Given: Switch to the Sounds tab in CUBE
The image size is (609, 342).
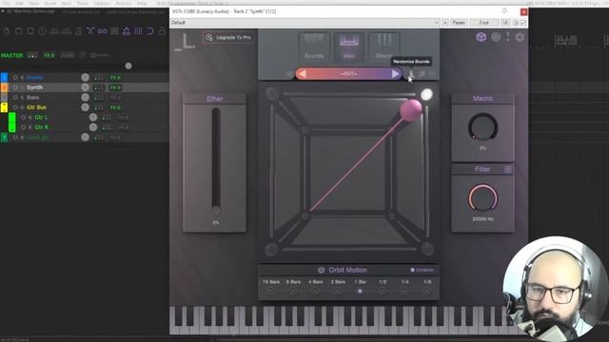Looking at the screenshot, I should pos(314,47).
